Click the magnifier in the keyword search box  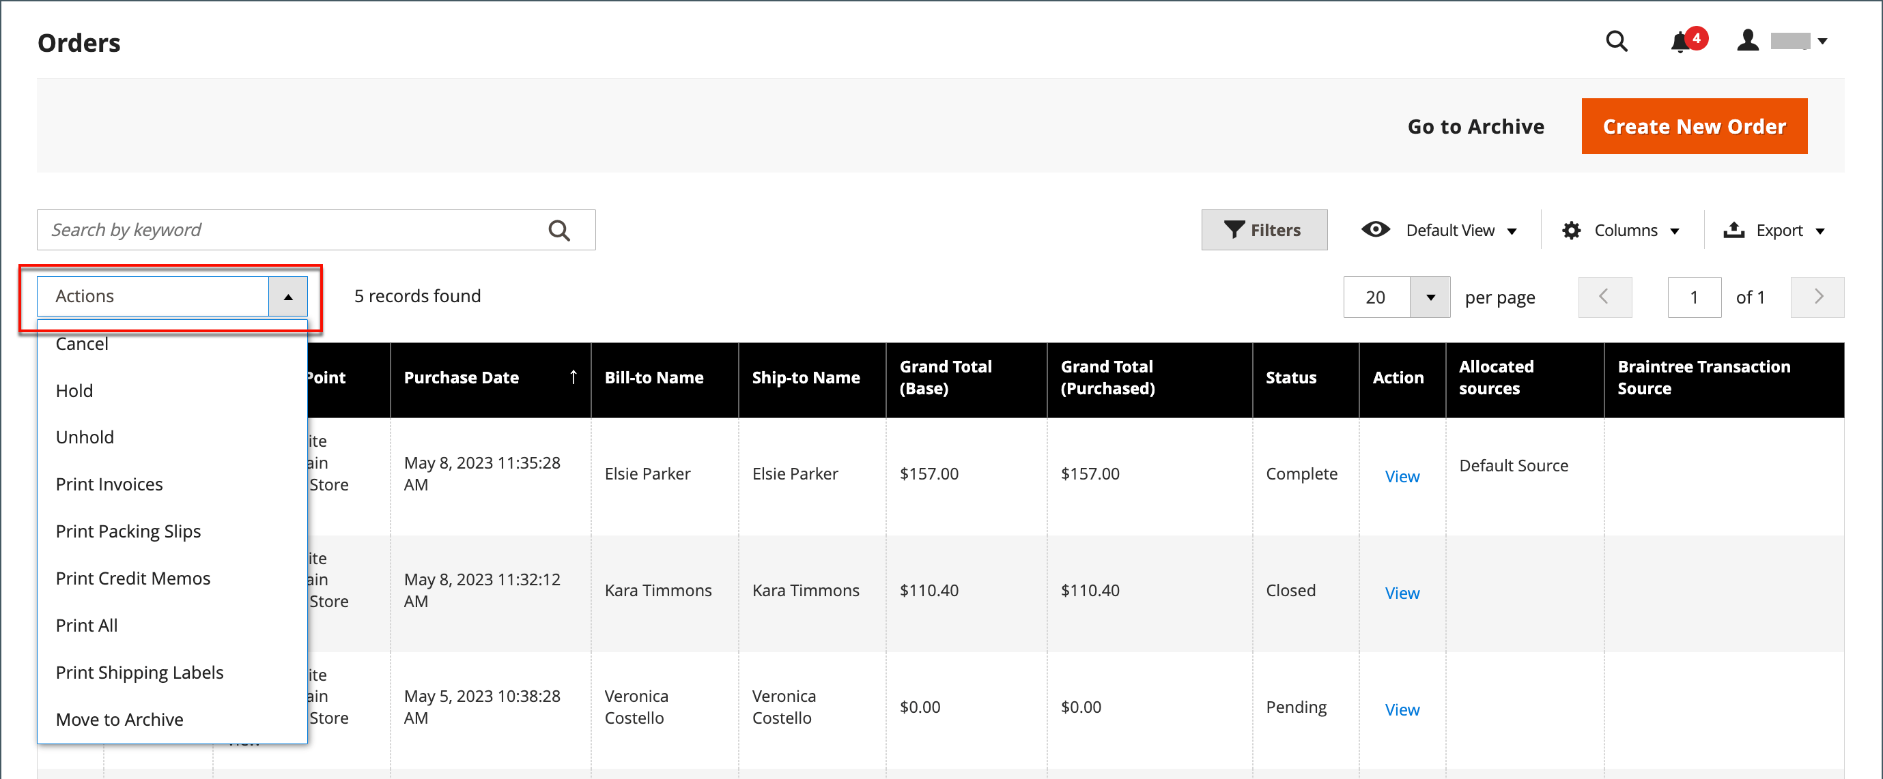coord(559,231)
